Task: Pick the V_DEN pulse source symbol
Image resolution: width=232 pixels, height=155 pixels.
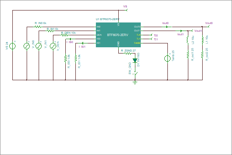Action: tap(53, 46)
